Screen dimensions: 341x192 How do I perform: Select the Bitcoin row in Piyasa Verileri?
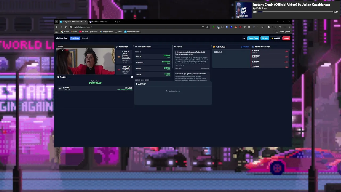[153, 56]
